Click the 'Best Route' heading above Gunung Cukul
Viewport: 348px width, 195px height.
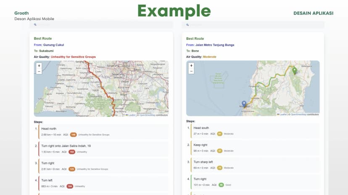[43, 39]
